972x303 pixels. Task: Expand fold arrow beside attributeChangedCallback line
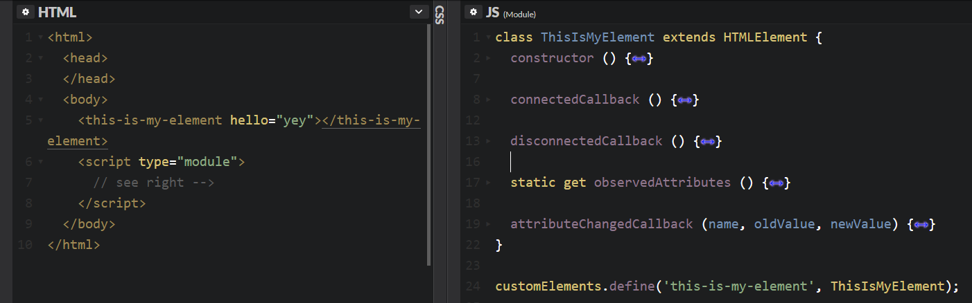point(489,224)
